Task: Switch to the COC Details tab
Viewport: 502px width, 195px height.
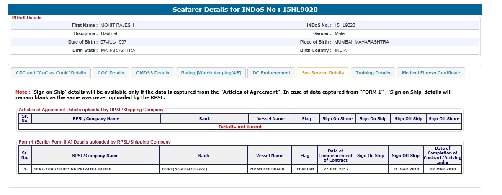Action: click(x=111, y=73)
